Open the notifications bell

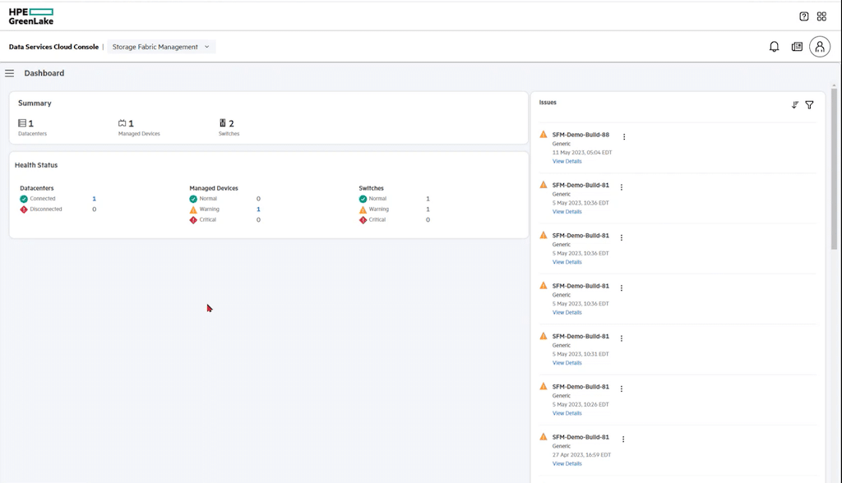(774, 47)
